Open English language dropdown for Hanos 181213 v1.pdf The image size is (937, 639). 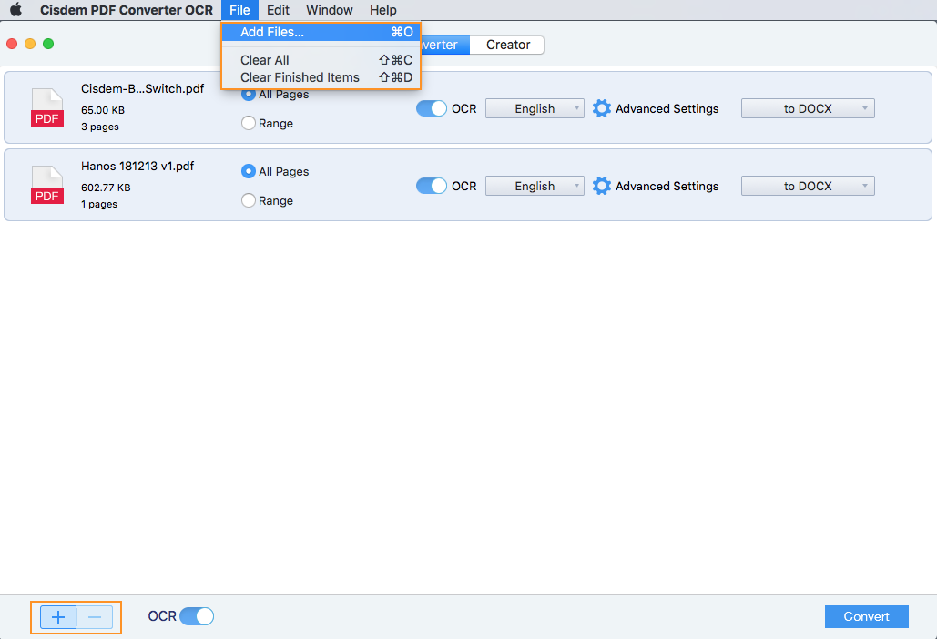click(535, 186)
